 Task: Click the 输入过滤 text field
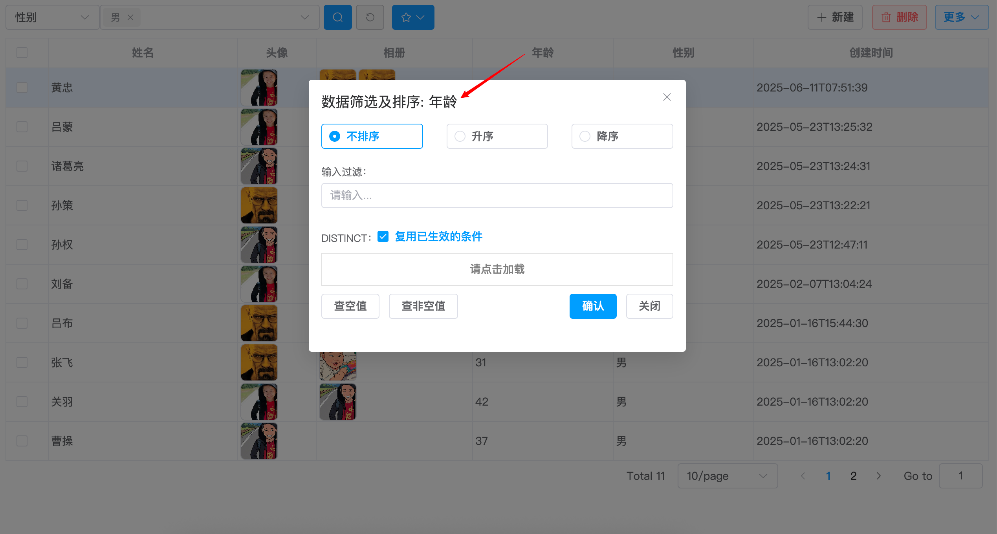click(x=497, y=195)
